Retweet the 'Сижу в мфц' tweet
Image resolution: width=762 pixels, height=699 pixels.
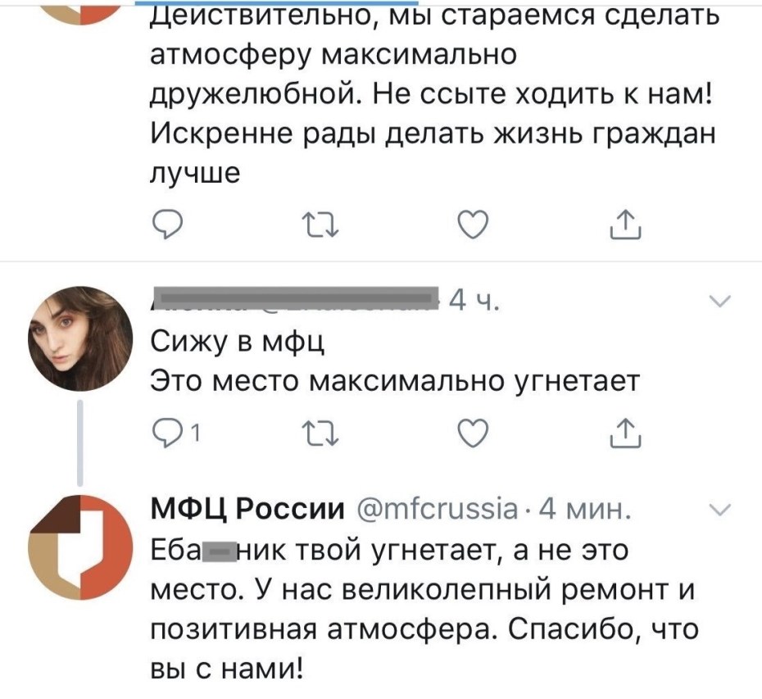(320, 433)
